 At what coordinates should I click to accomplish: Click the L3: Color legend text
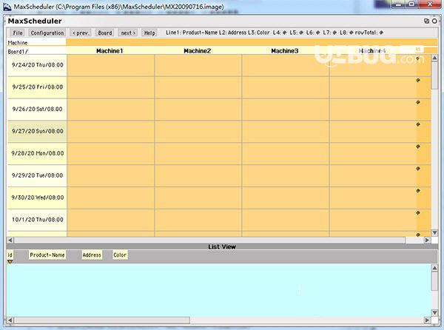[x=259, y=33]
